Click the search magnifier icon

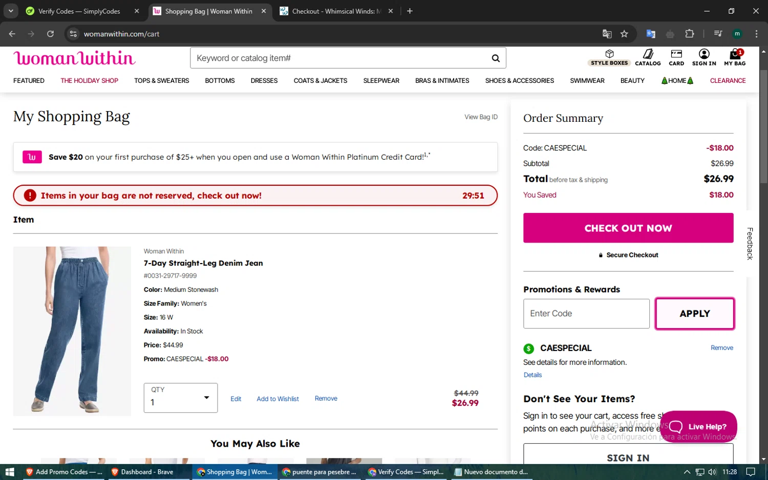[496, 58]
